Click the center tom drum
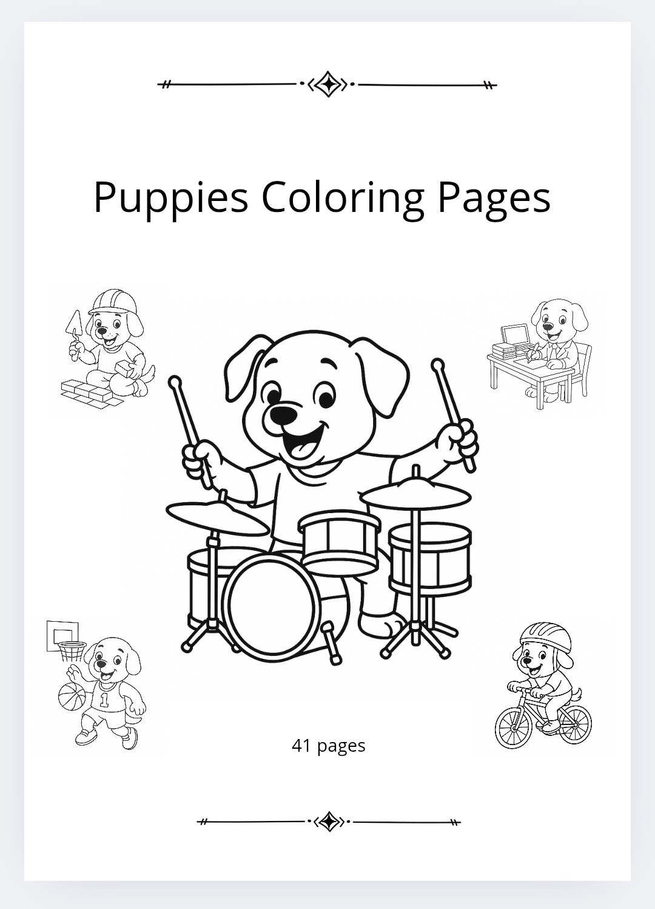The height and width of the screenshot is (909, 655). point(340,542)
